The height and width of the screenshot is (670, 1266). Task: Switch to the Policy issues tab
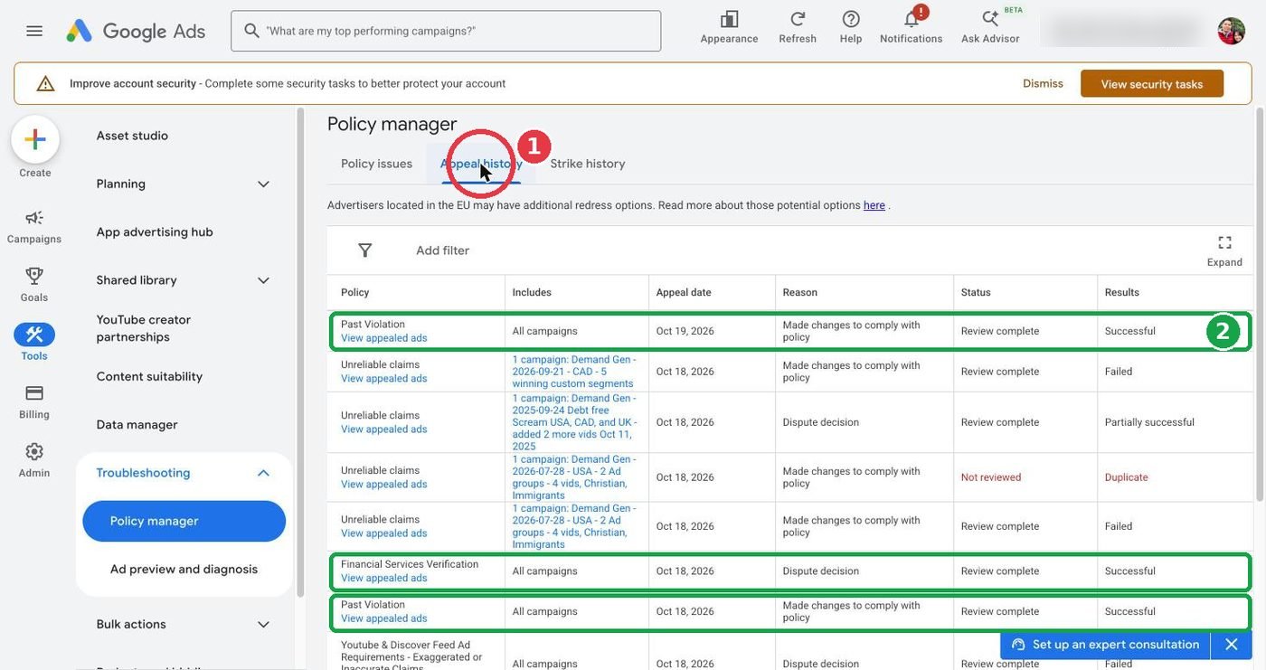[x=376, y=164]
